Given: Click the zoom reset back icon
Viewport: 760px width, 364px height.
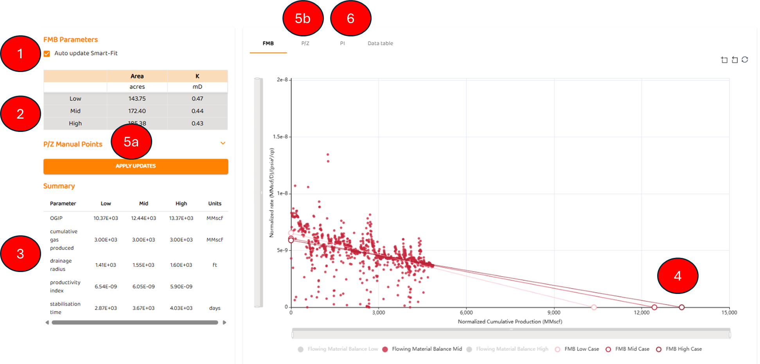Looking at the screenshot, I should [x=735, y=60].
